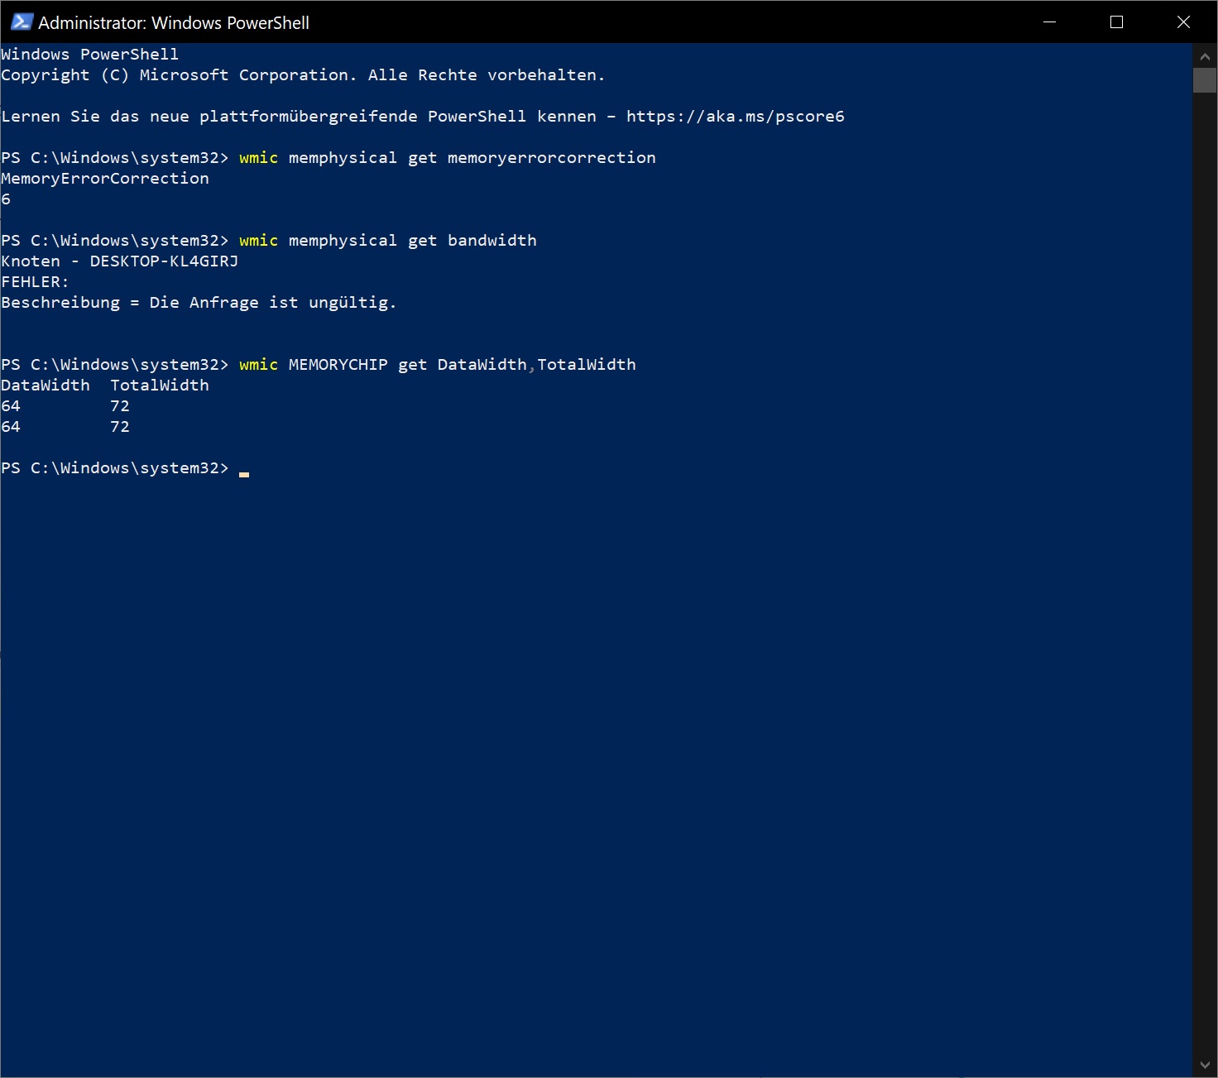Click the 'memoryerrorcorrection' command argument

point(551,158)
